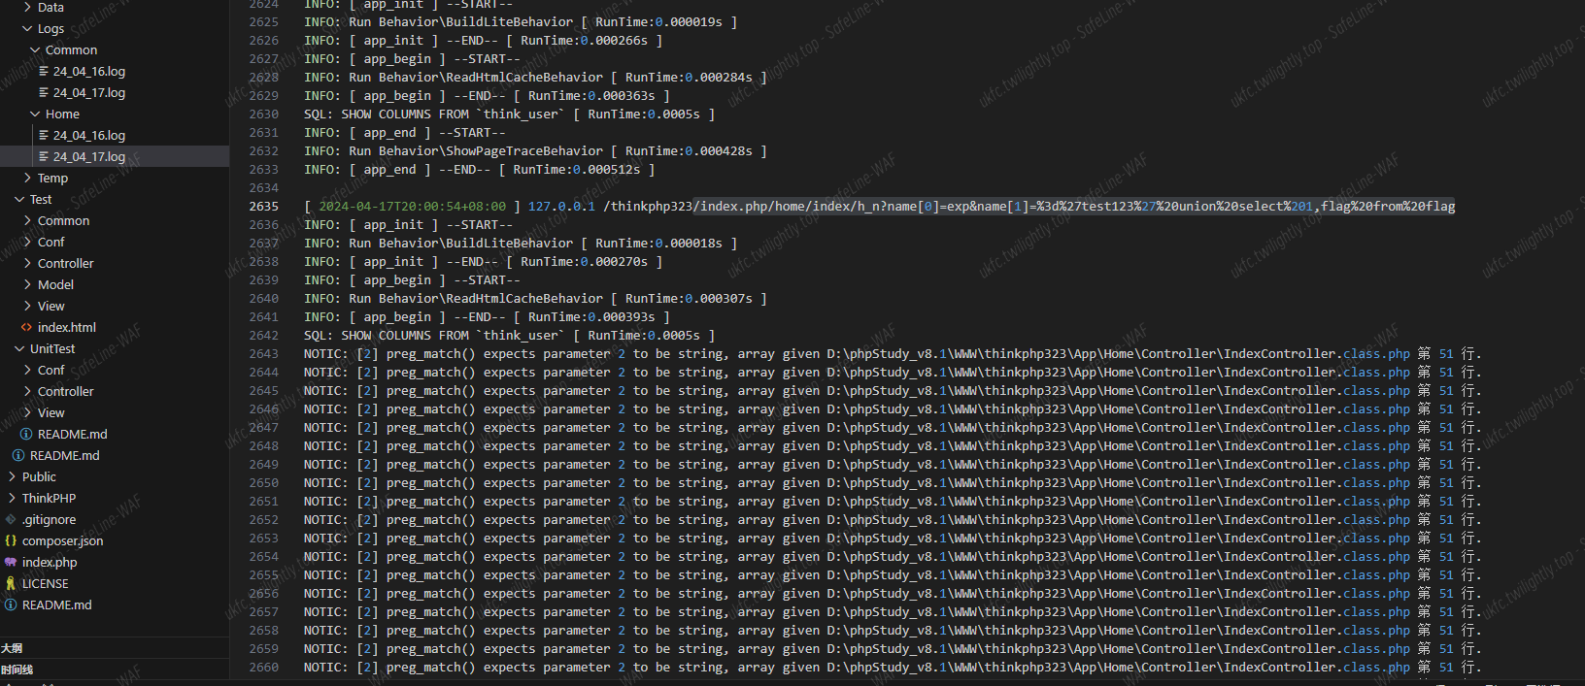Click info icon of README.md below LICENSE
This screenshot has height=686, width=1585.
pos(11,605)
